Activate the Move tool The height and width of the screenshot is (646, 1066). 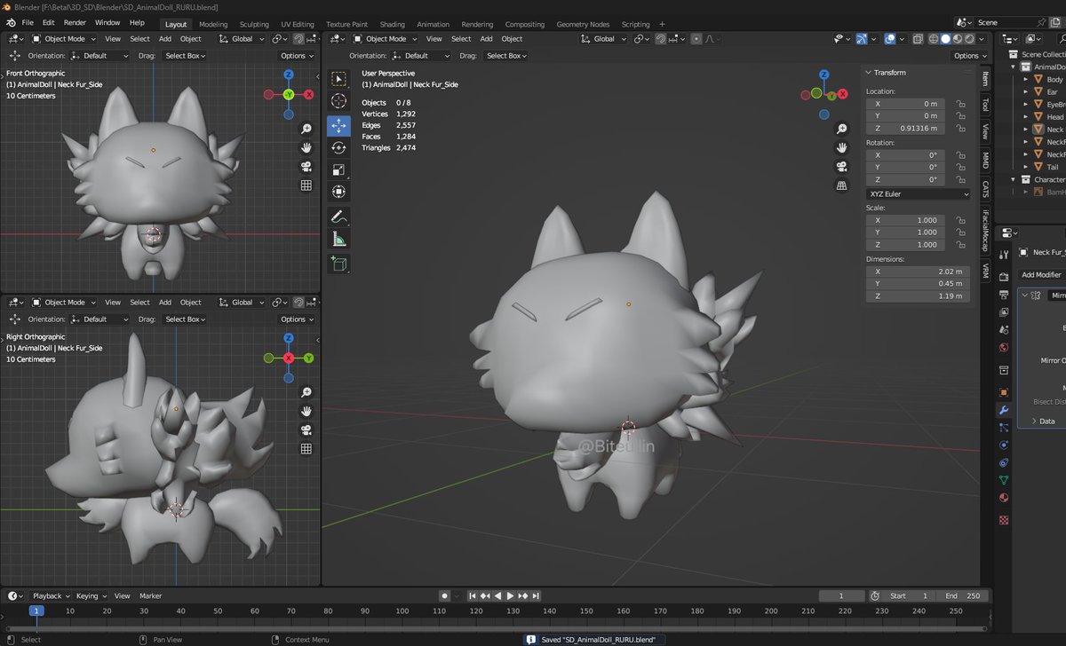click(338, 126)
